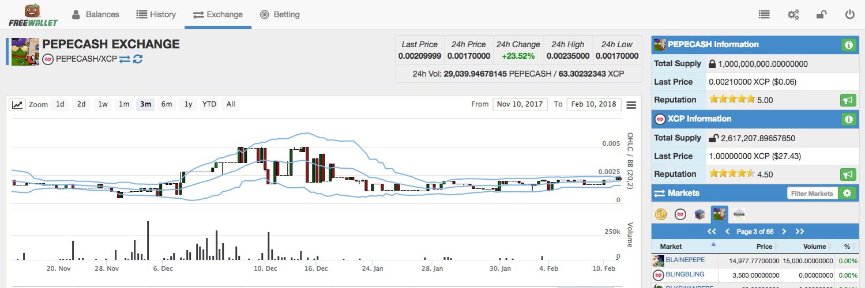Click the XCP unlocked supply padlock icon
The height and width of the screenshot is (288, 865).
[713, 138]
